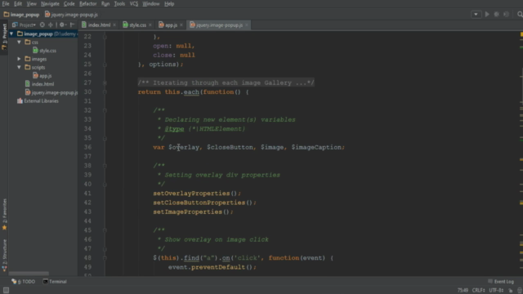This screenshot has height=294, width=523.
Task: Open the View menu
Action: [x=31, y=3]
